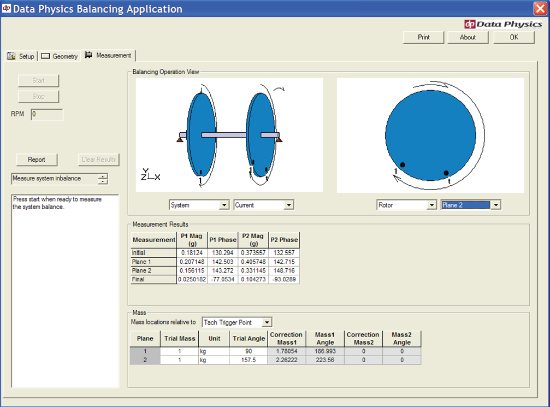Click the RPM input field

47,114
